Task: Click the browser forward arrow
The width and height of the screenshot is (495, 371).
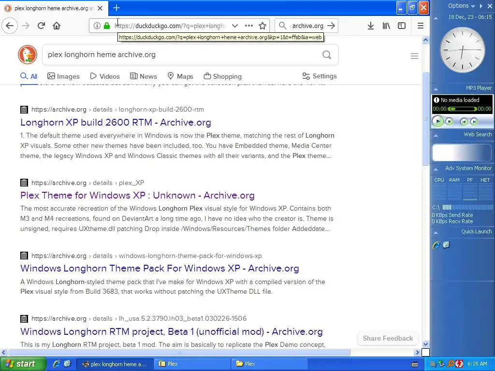Action: [x=26, y=26]
